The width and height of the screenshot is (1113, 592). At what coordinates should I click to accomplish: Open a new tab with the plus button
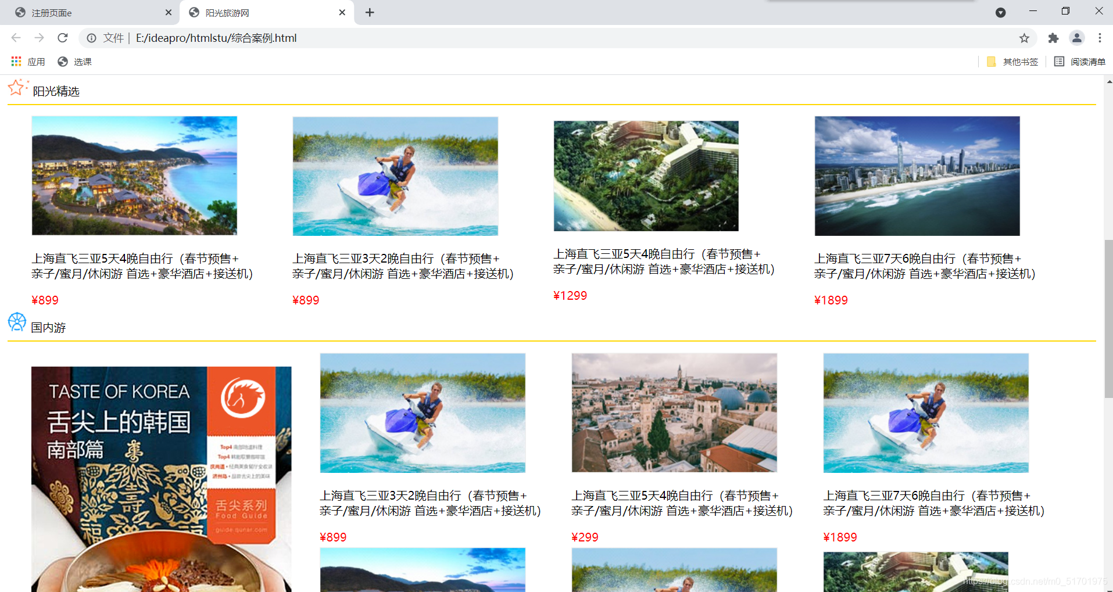[x=370, y=12]
